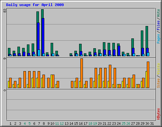Click the green day 26 label

(x=128, y=124)
